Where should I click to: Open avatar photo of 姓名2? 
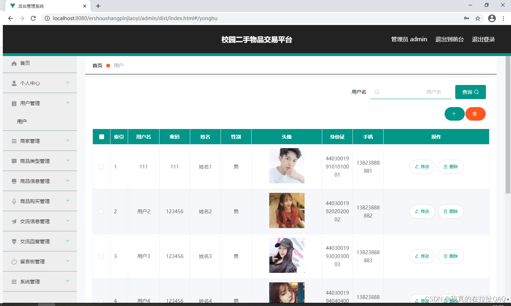(287, 210)
